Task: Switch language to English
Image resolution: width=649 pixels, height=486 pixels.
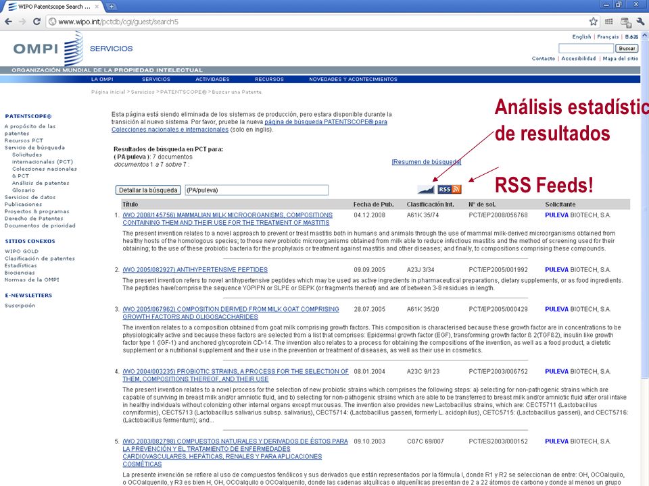Action: tap(581, 36)
